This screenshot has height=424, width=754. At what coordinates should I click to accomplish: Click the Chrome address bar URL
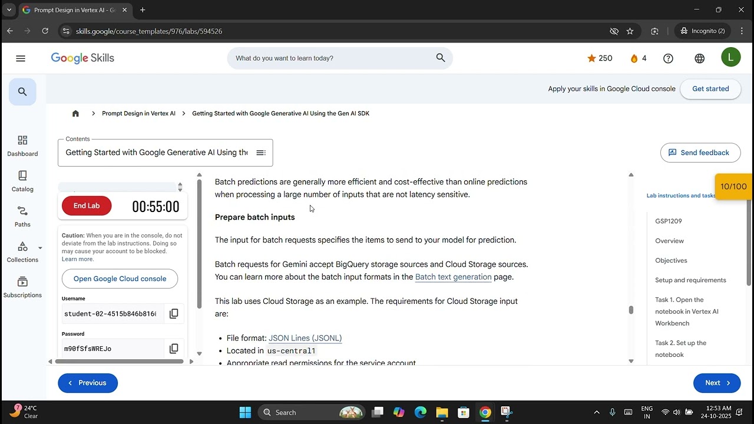(x=149, y=31)
